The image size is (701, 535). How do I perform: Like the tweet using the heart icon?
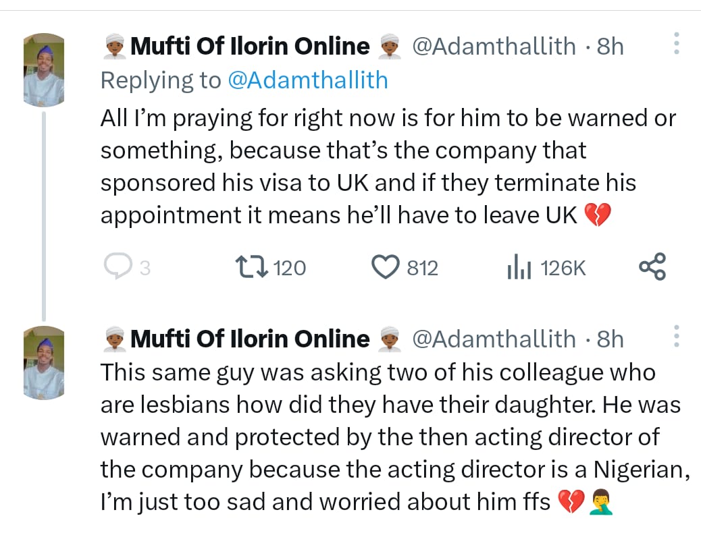[386, 268]
